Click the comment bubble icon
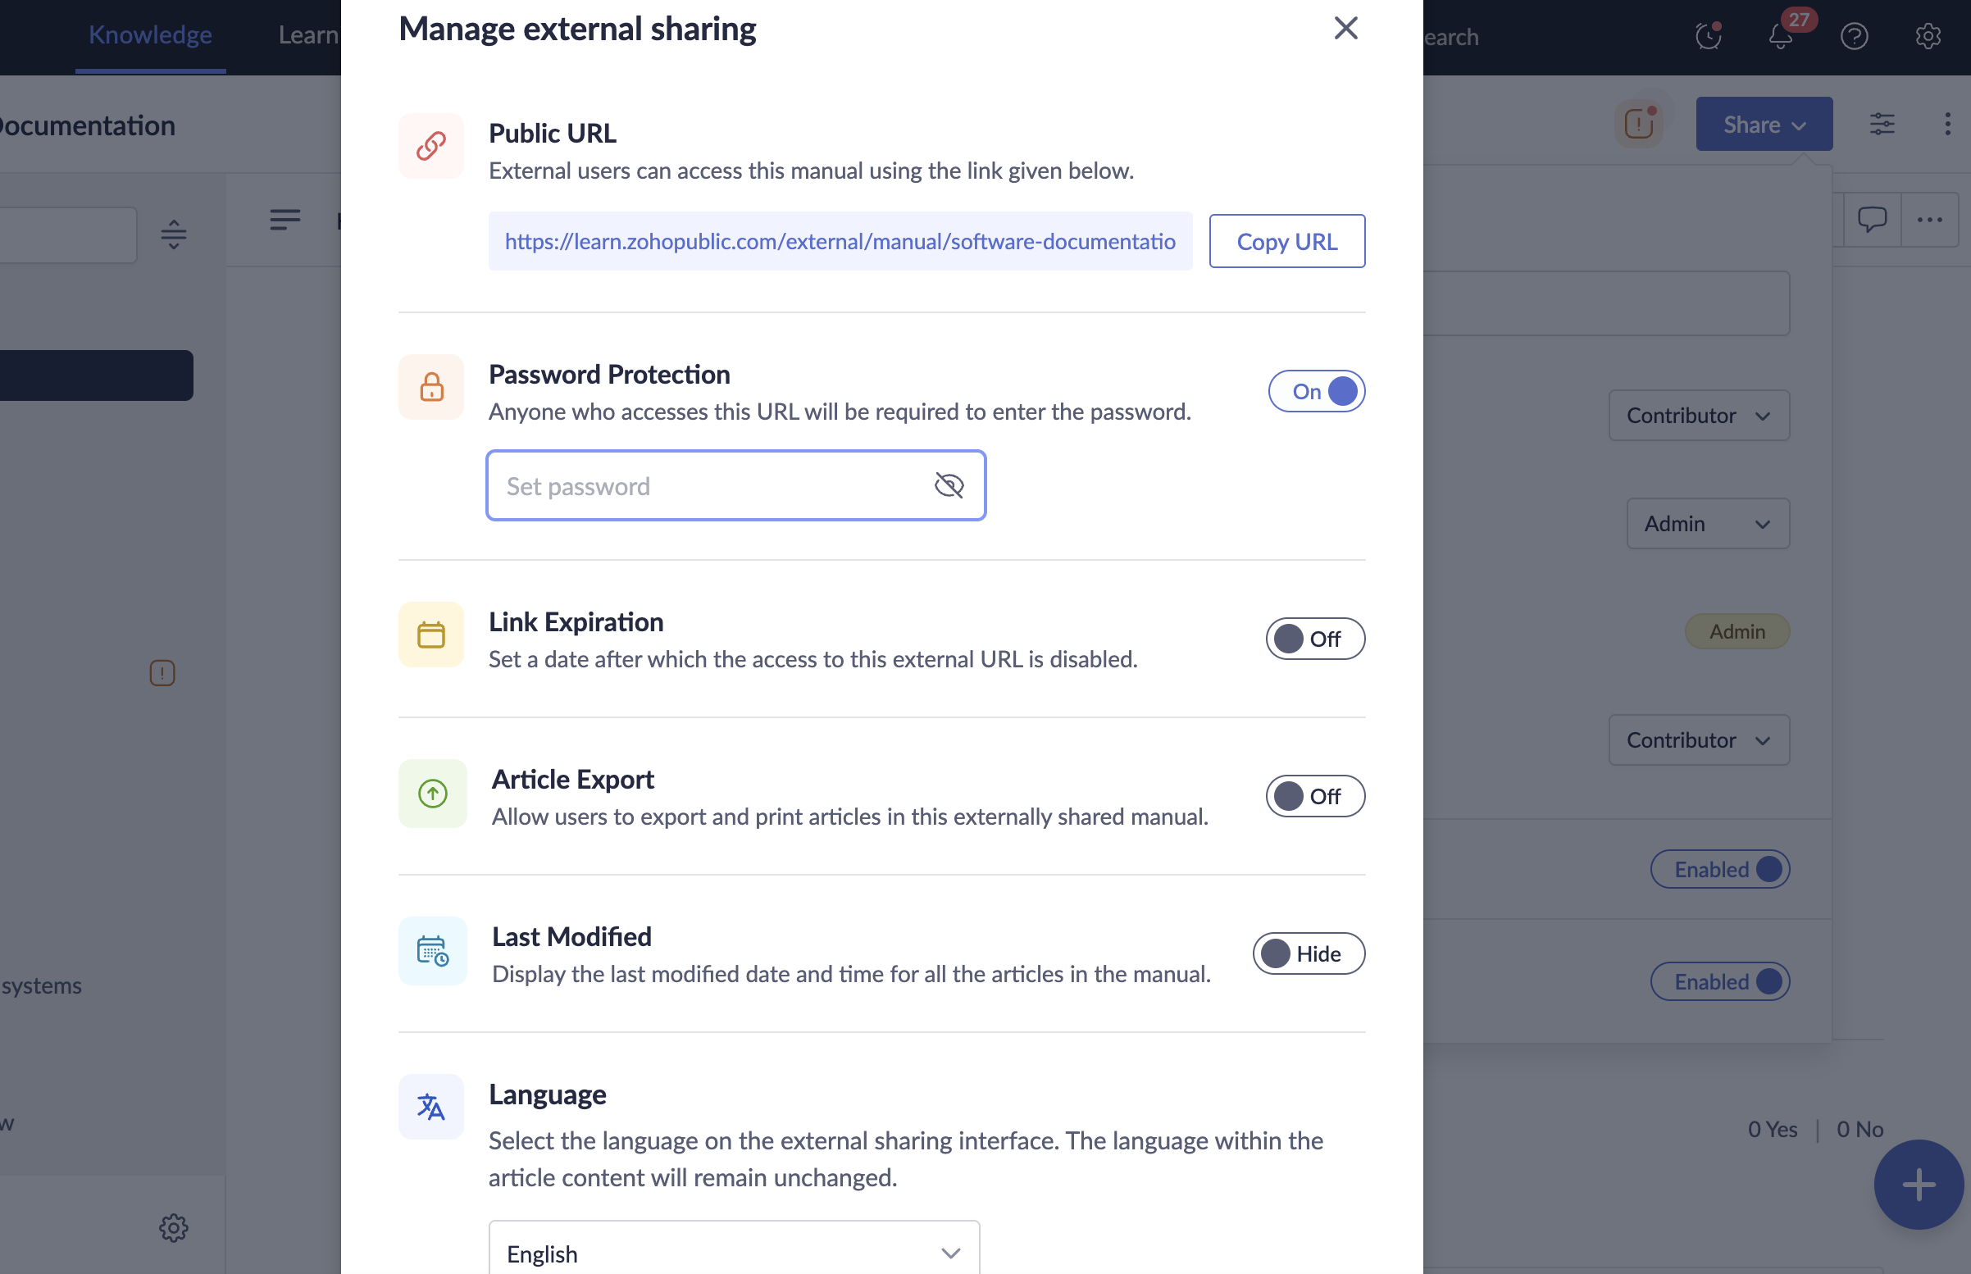This screenshot has height=1274, width=1971. [1871, 219]
